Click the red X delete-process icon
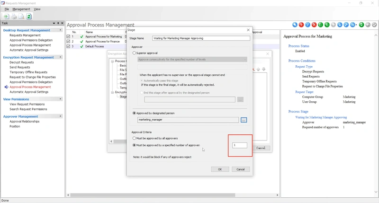The image size is (379, 203). pos(314,25)
